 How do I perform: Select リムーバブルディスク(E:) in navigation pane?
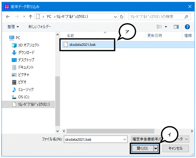[x=28, y=104]
